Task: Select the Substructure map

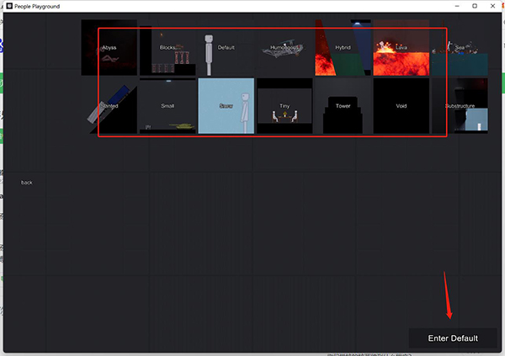Action: [x=460, y=106]
